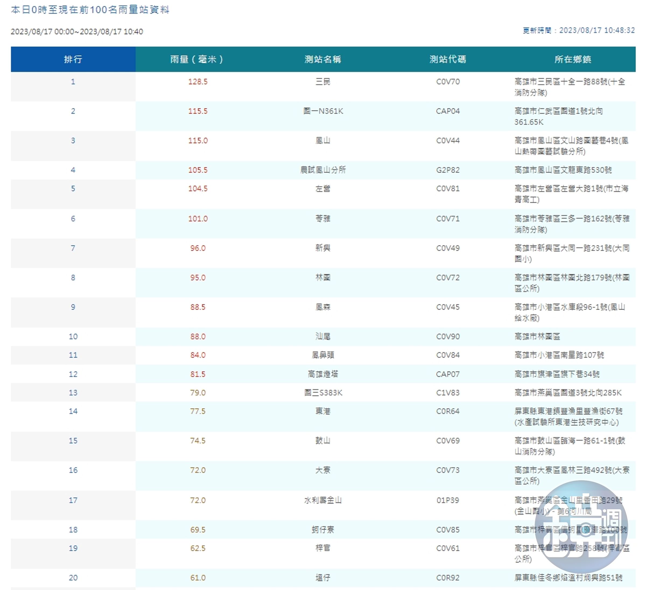
Task: Click the station name 蚵仔寮
Action: click(323, 530)
